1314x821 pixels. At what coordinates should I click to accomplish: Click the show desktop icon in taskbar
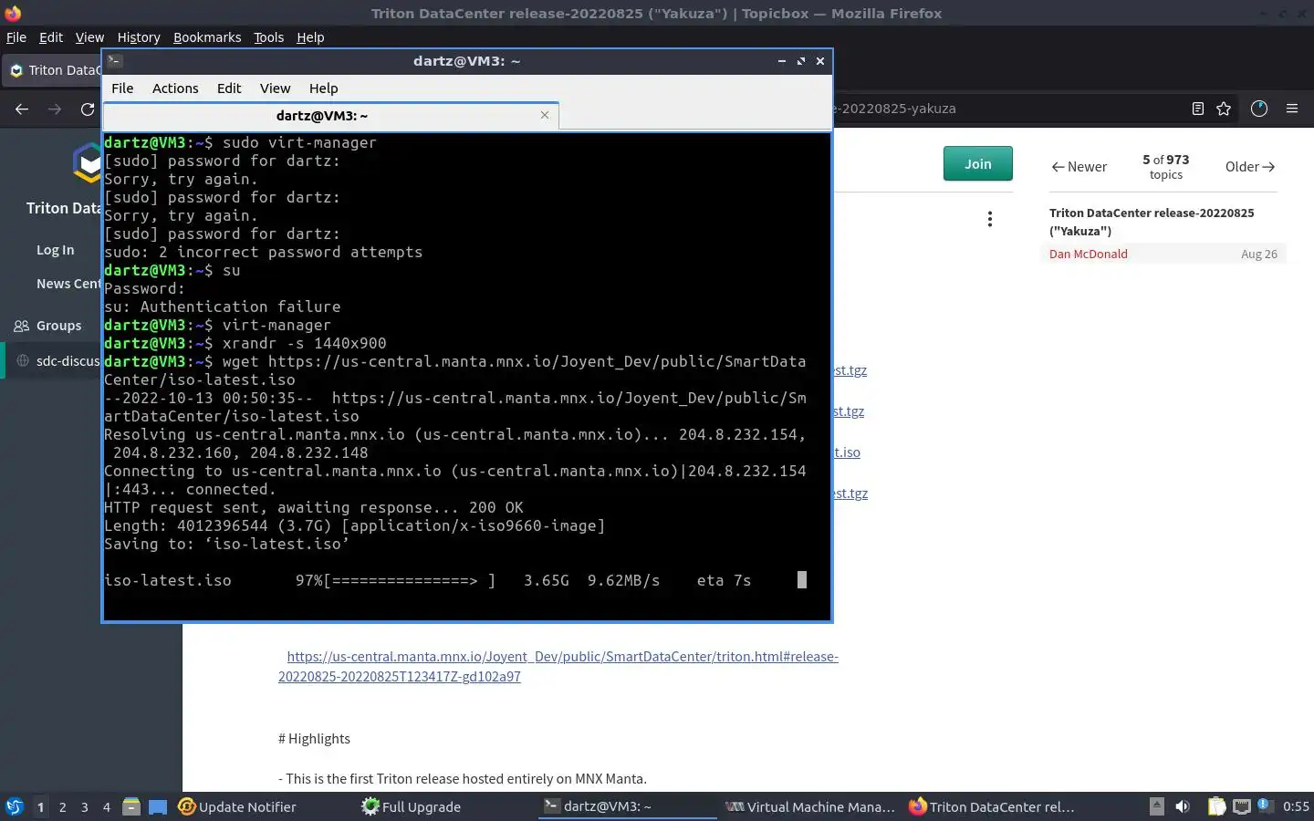158,806
